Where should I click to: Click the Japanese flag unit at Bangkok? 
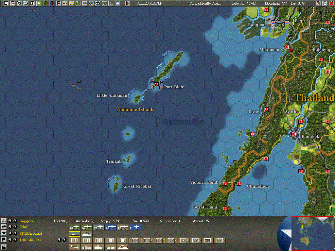point(294,134)
